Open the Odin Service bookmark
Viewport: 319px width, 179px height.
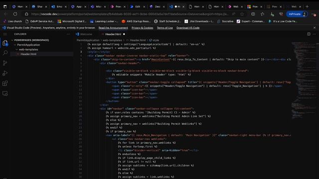tap(40, 21)
